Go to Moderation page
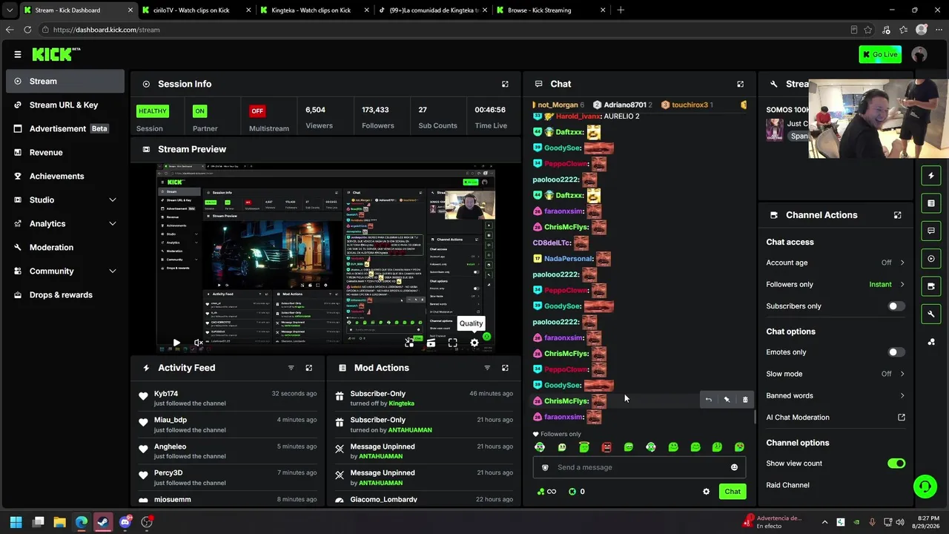Screen dimensions: 949x534 [65, 248]
